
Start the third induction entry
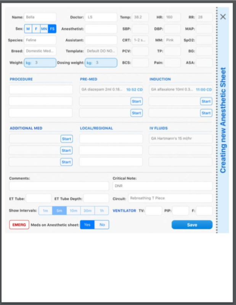tap(206, 113)
